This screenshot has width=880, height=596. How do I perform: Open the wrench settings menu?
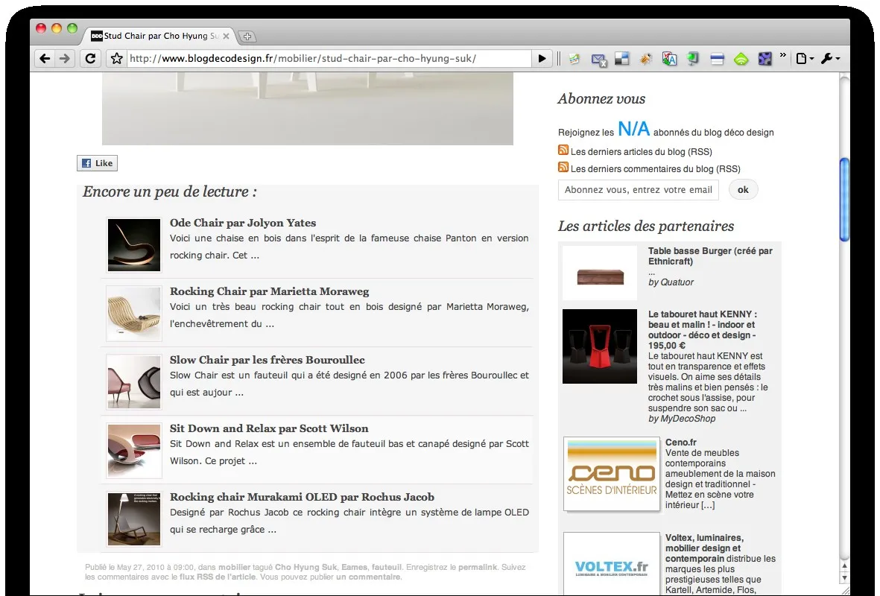click(831, 58)
